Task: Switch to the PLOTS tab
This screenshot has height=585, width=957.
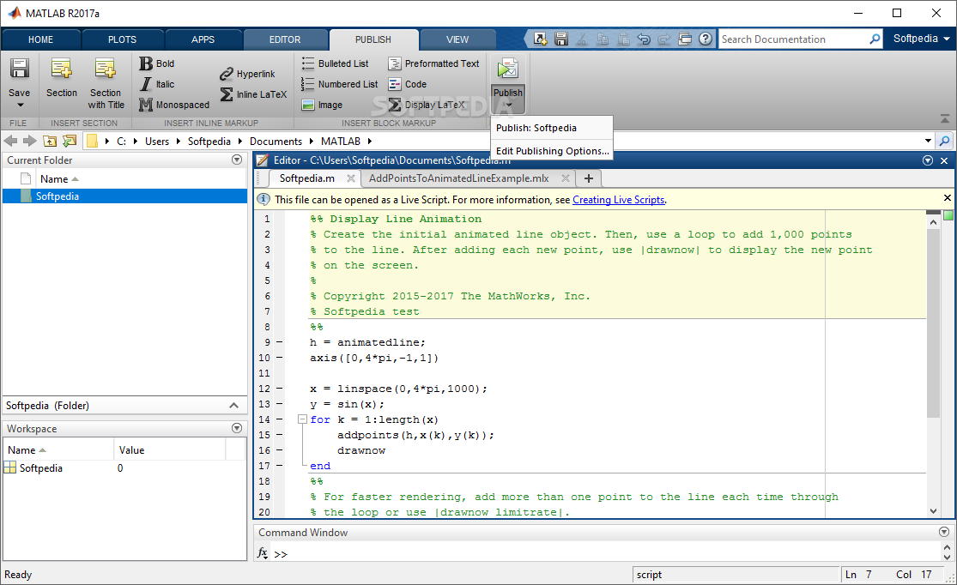Action: pos(122,39)
